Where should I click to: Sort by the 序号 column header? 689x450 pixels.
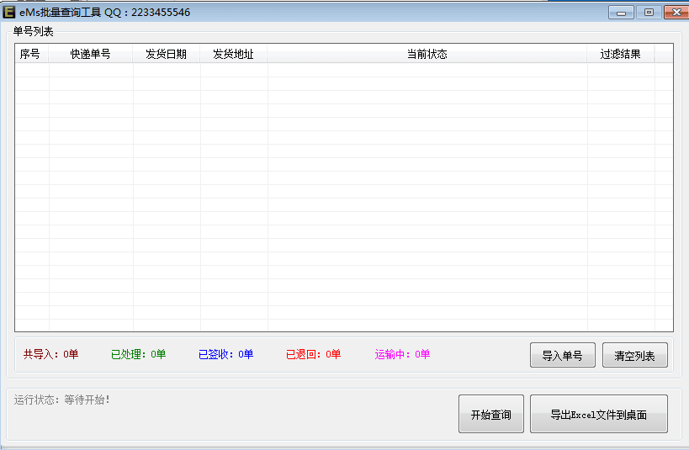pyautogui.click(x=30, y=54)
